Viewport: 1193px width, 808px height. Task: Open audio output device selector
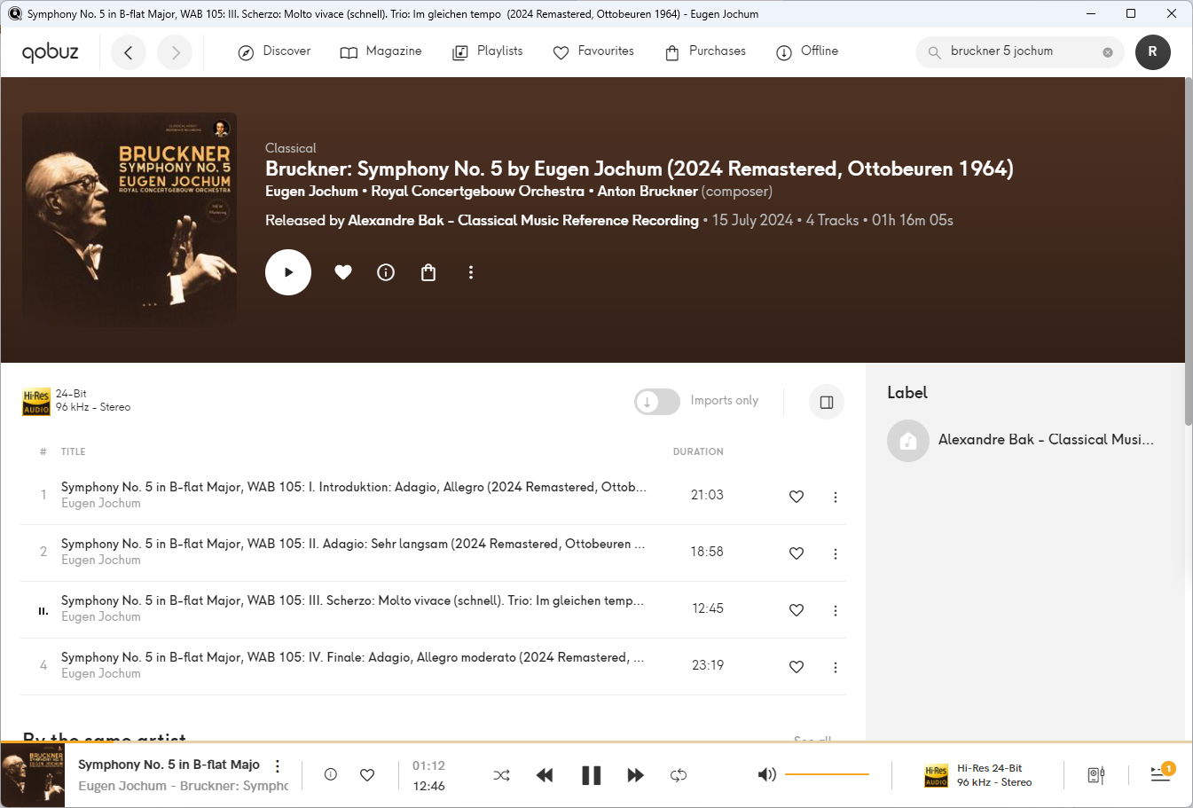point(1096,775)
